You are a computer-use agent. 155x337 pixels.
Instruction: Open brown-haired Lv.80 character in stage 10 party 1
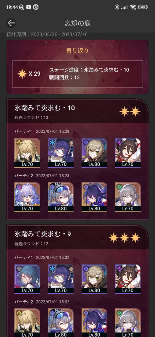[94, 153]
